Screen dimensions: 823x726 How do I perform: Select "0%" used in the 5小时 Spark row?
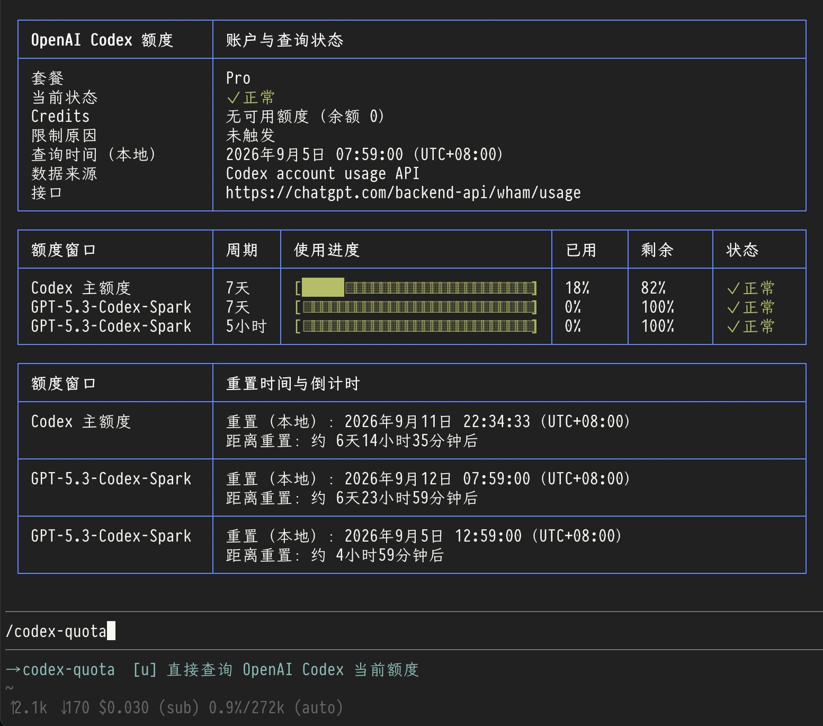[573, 326]
